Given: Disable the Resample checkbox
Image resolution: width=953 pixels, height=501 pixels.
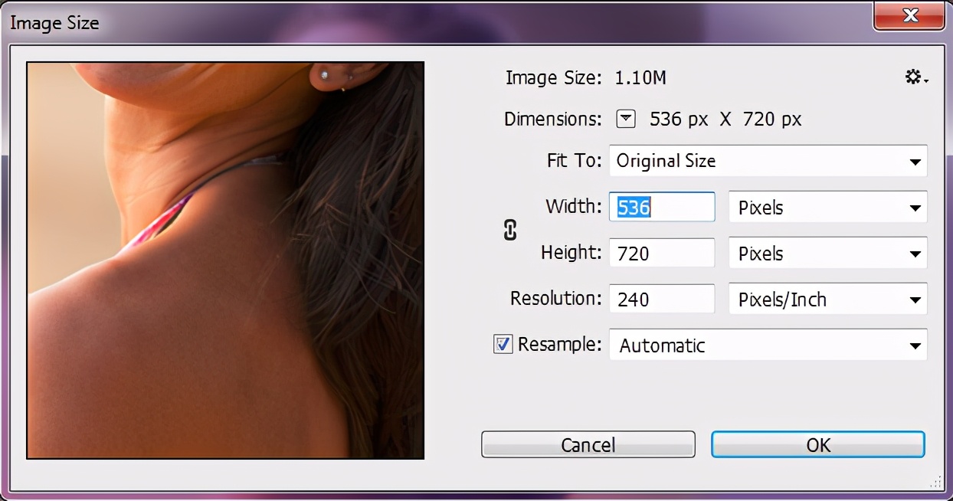Looking at the screenshot, I should [503, 344].
